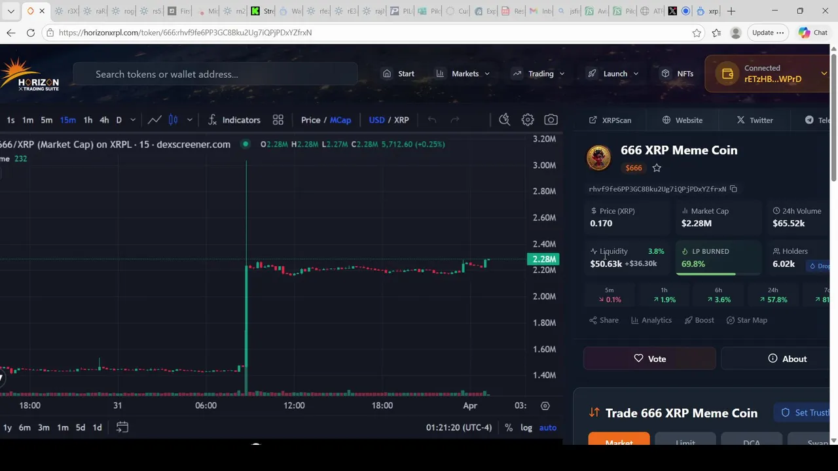This screenshot has height=471, width=838.
Task: Click the browser address bar URL
Action: 185,33
